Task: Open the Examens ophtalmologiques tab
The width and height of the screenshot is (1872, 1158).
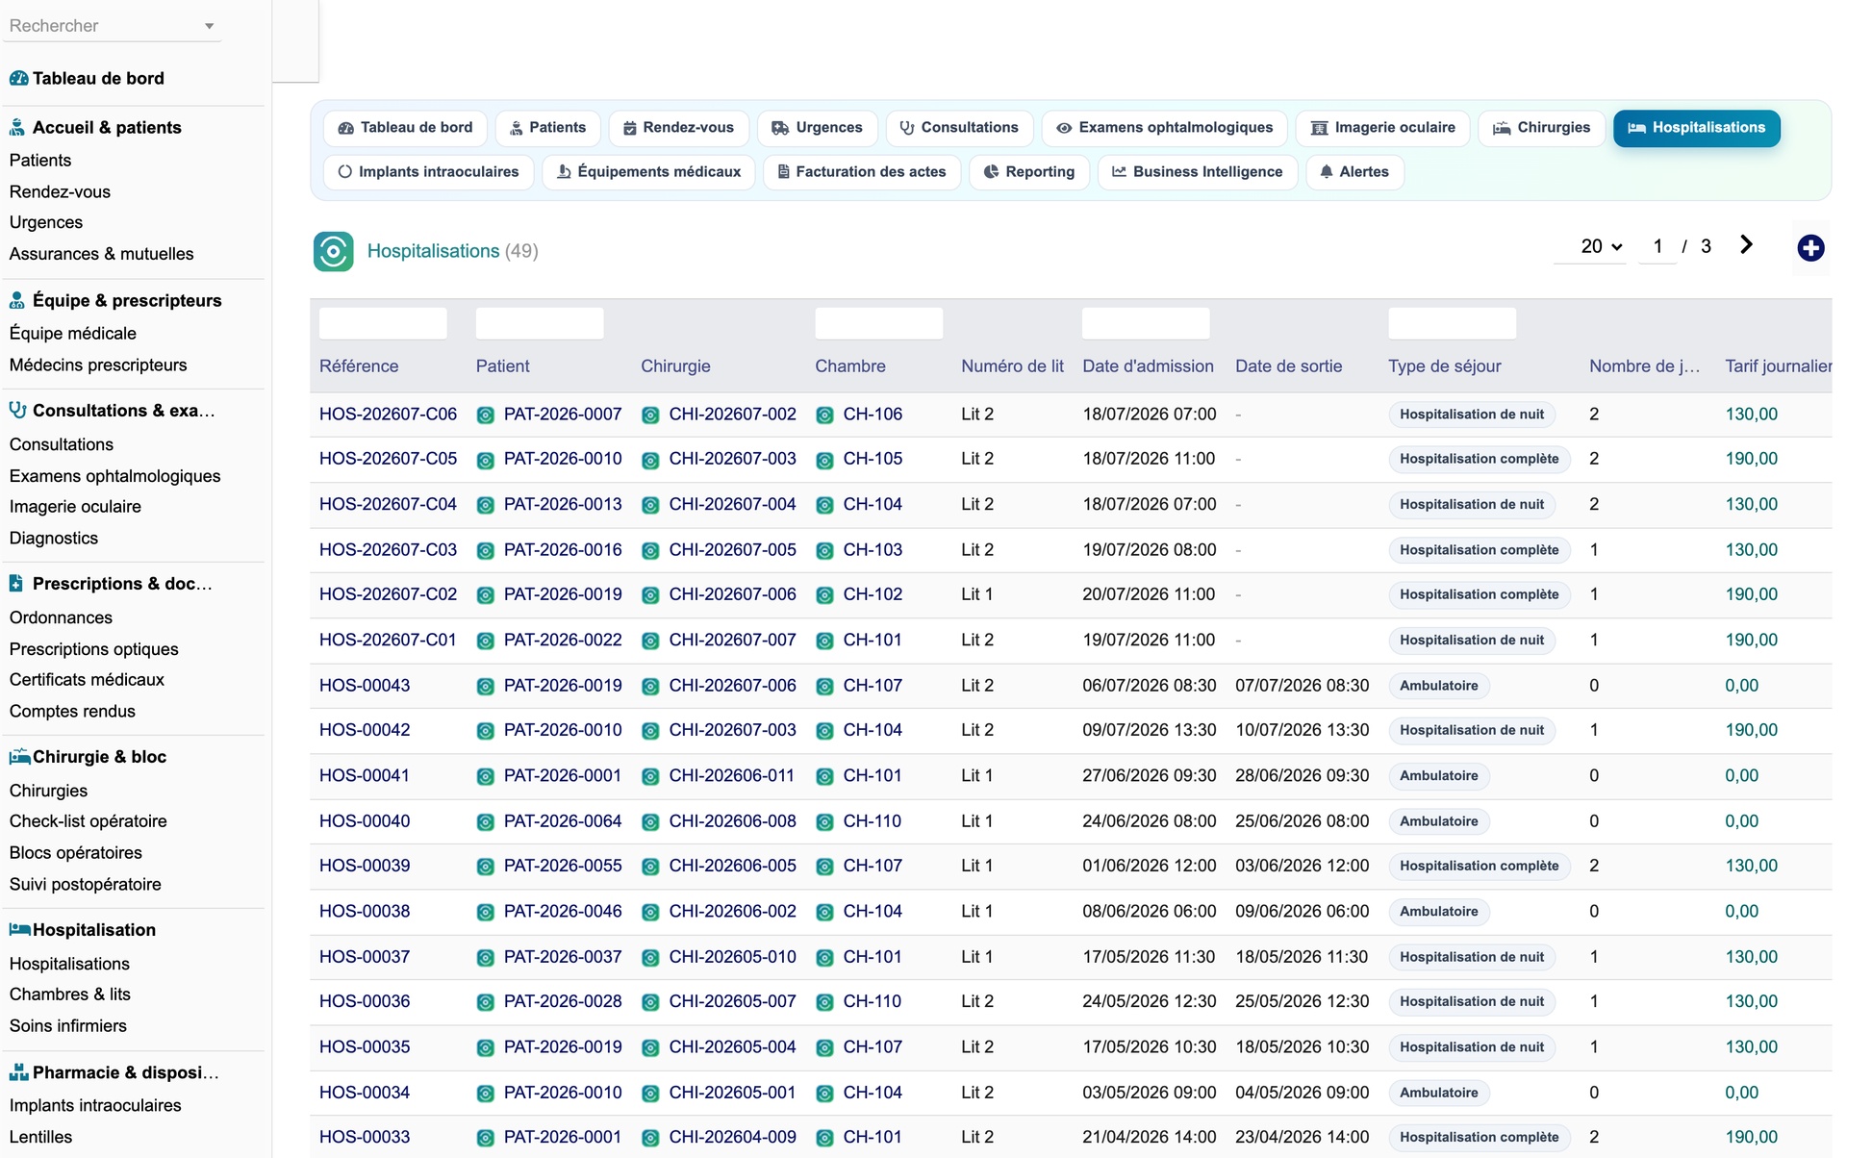Action: click(x=1164, y=128)
